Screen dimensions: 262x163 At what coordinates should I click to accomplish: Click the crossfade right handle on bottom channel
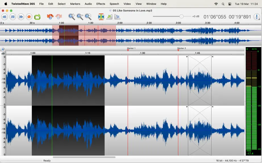point(212,107)
